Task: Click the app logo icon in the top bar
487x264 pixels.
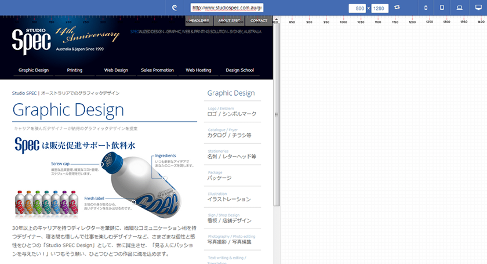Action: pos(175,8)
